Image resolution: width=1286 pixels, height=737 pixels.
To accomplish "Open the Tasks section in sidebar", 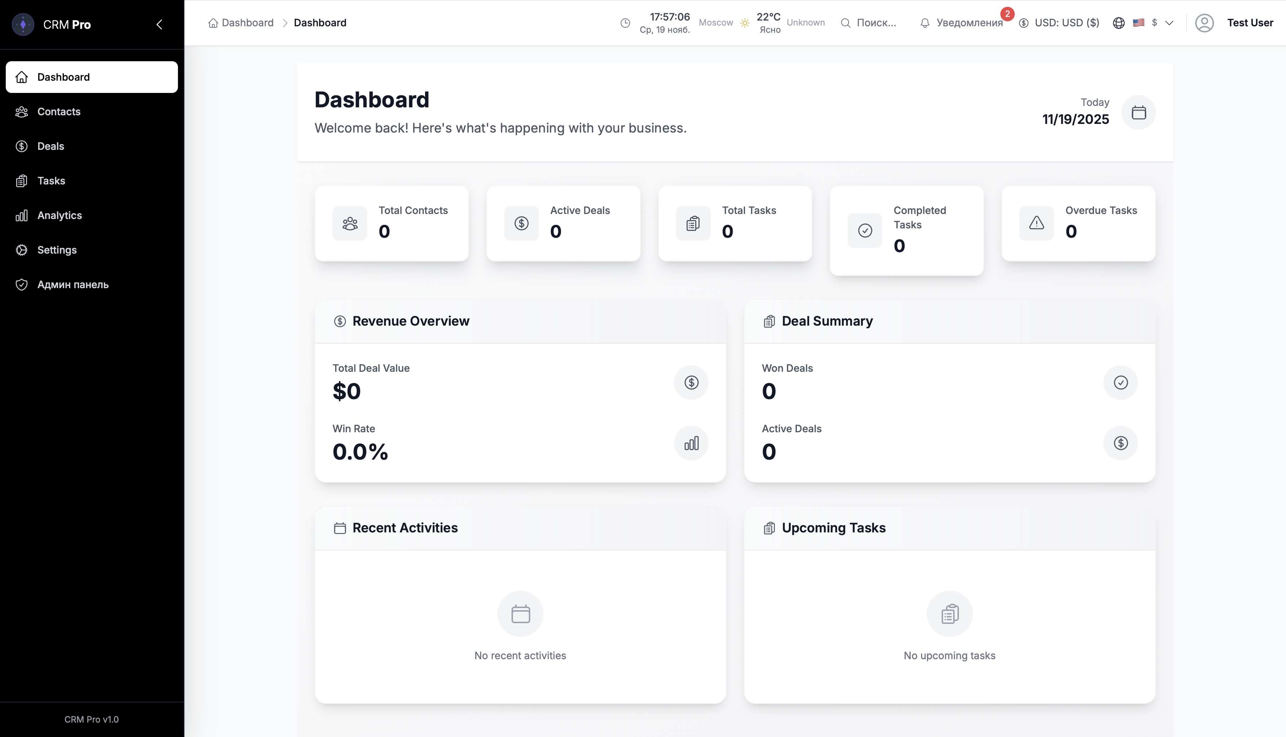I will click(x=50, y=180).
